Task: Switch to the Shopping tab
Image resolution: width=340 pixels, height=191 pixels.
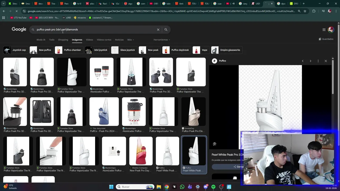Action: 63,40
